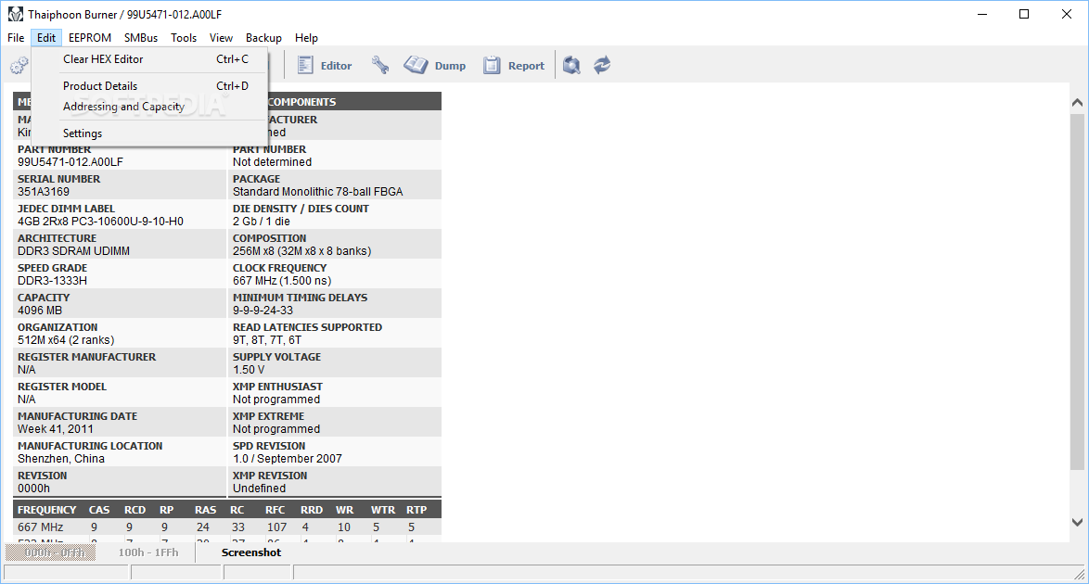Image resolution: width=1089 pixels, height=584 pixels.
Task: Open the Report toolbar button
Action: [x=514, y=65]
